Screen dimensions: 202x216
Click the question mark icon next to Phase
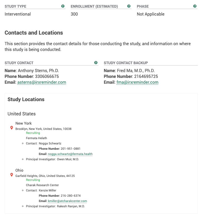point(195,6)
